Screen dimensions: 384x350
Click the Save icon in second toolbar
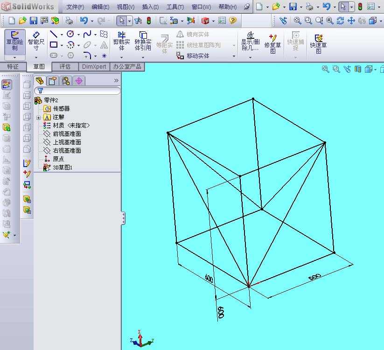[x=33, y=21]
